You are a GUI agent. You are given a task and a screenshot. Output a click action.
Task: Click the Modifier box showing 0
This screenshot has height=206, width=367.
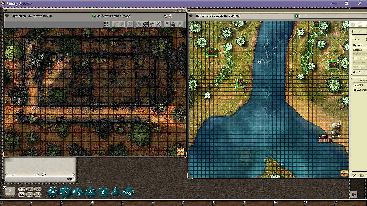10,192
